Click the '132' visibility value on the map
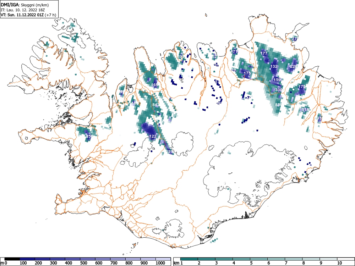The height and width of the screenshot is (266, 355). [274, 67]
